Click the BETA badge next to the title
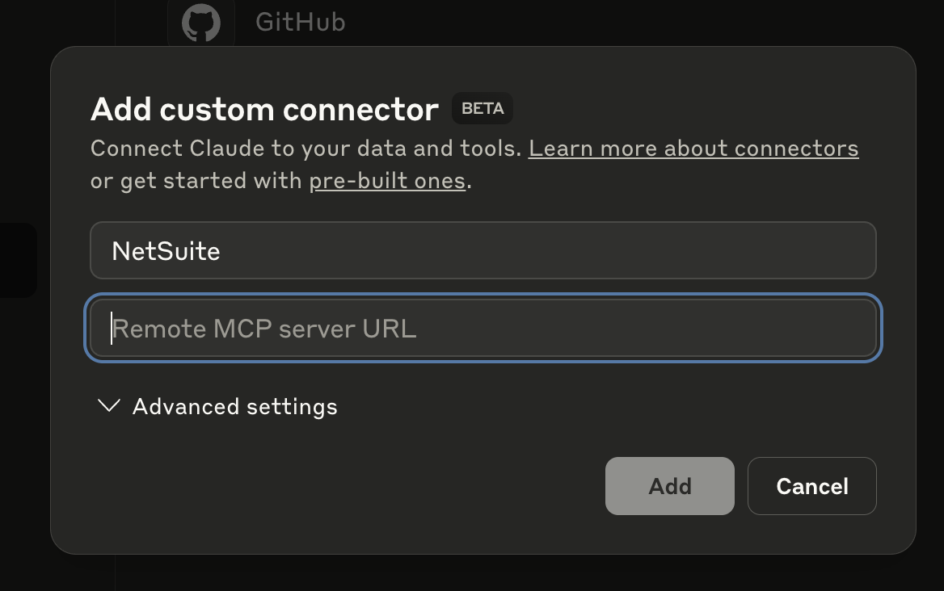This screenshot has height=591, width=944. [482, 108]
